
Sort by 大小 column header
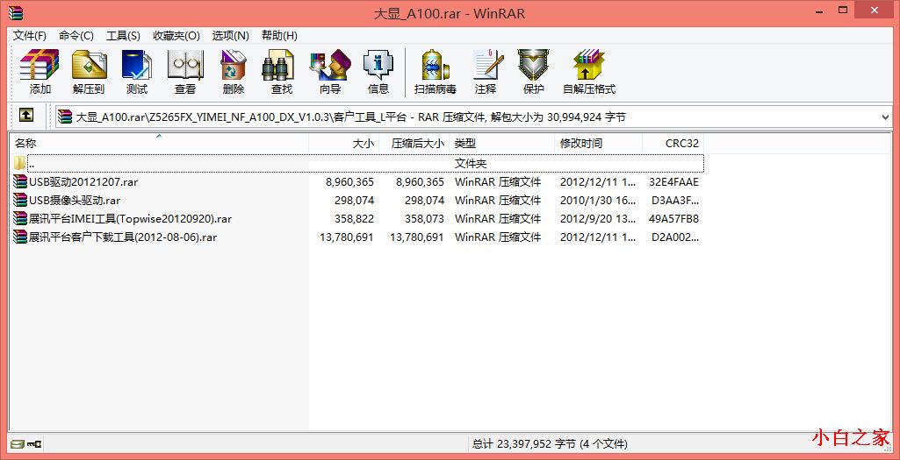(x=344, y=143)
